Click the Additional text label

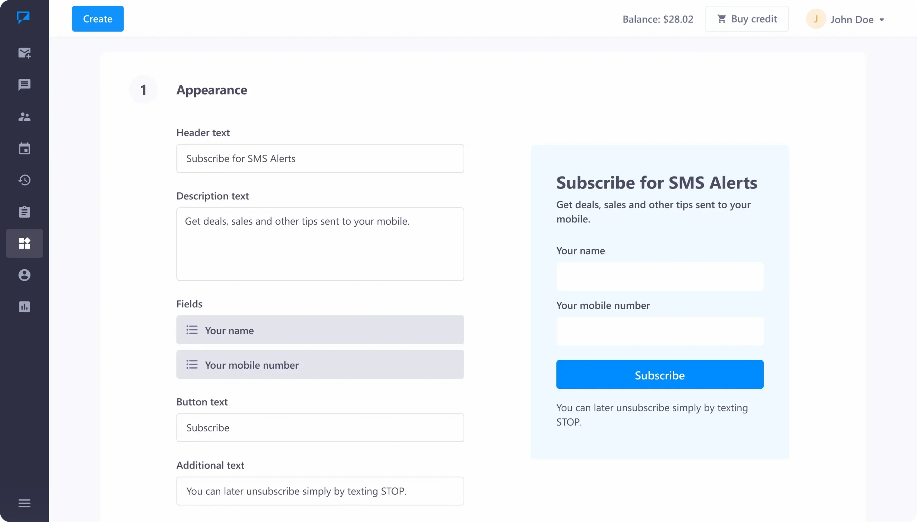(210, 465)
